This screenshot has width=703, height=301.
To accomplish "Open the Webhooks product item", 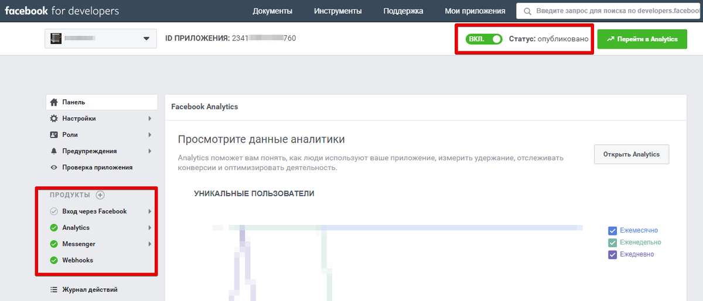I will [101, 260].
